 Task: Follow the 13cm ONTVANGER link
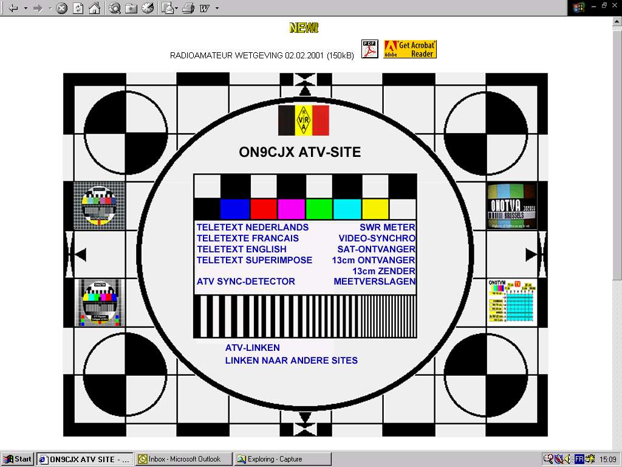click(x=374, y=260)
